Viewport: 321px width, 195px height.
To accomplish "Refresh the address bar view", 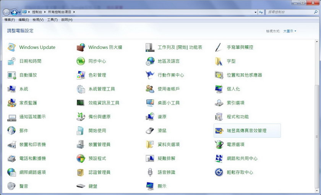I will tap(261, 12).
